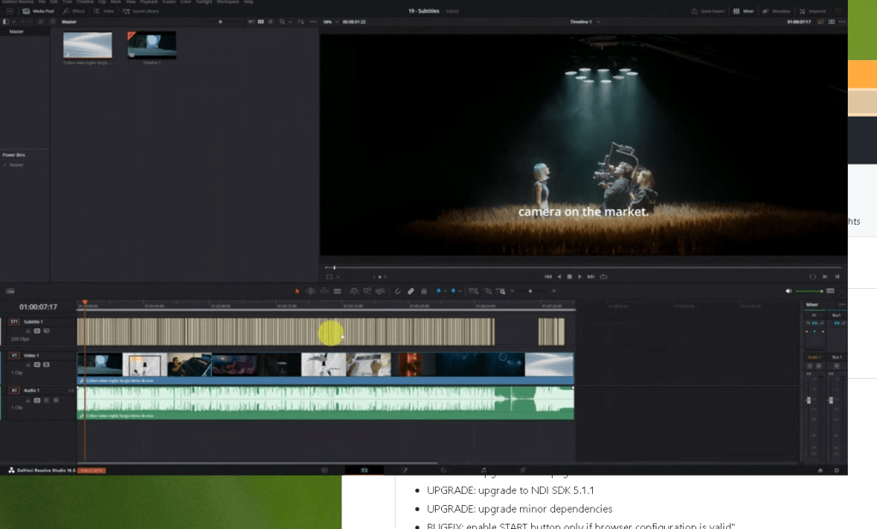Open flag color dropdown
Screen dimensions: 877x529
coord(445,291)
